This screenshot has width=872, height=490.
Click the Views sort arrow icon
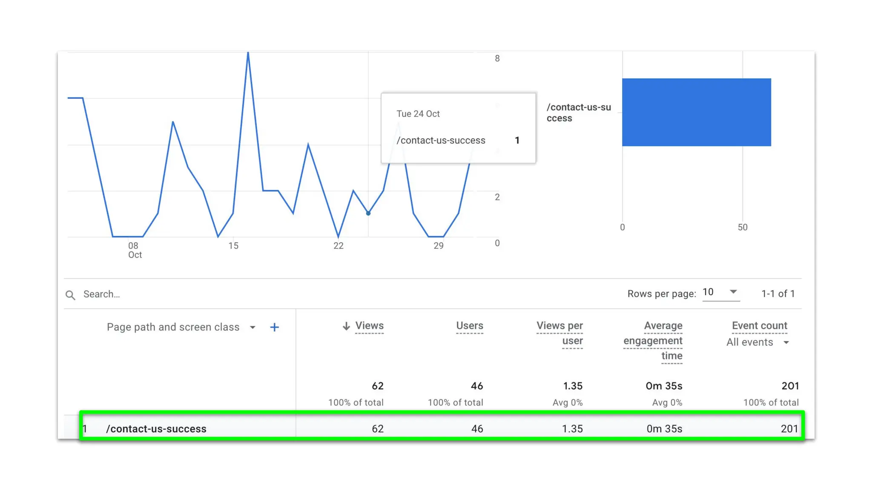pos(346,326)
